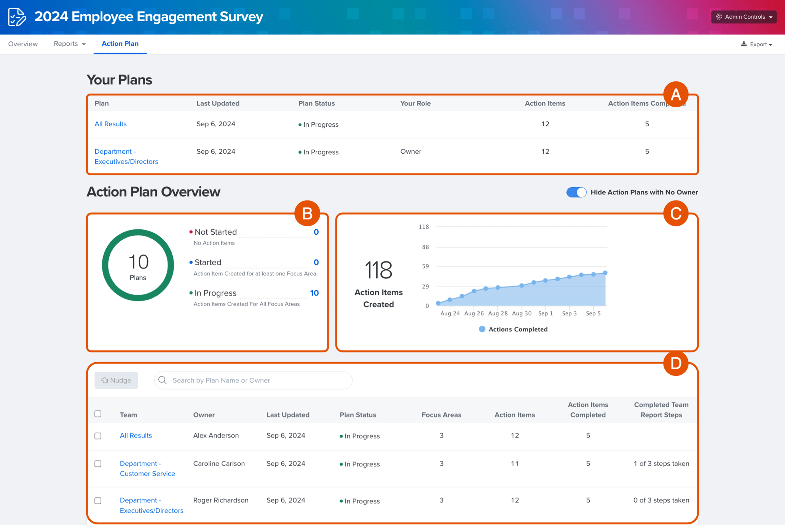Switch to the Overview tab

coord(23,44)
